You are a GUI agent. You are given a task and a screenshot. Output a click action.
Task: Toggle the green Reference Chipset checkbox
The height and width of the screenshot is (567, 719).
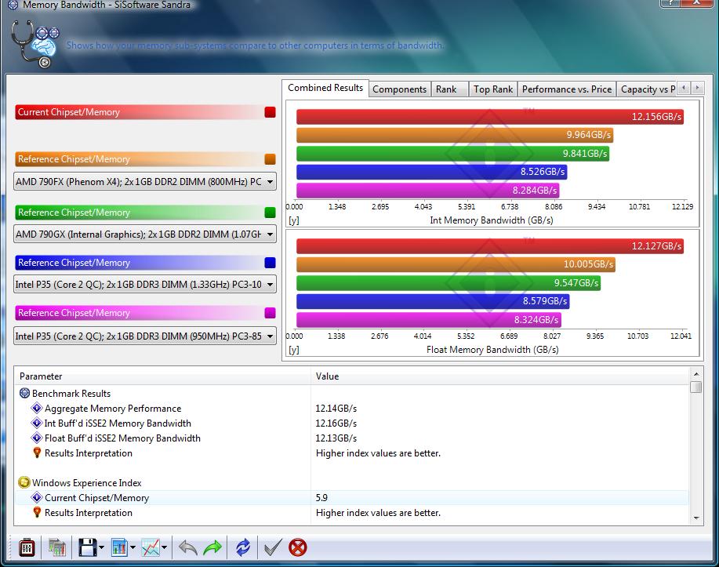270,212
